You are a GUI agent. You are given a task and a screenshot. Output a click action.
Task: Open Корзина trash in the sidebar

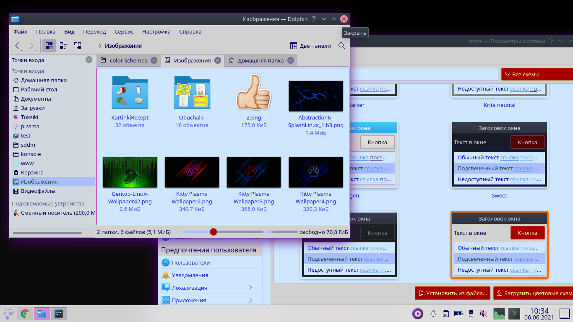pyautogui.click(x=52, y=172)
